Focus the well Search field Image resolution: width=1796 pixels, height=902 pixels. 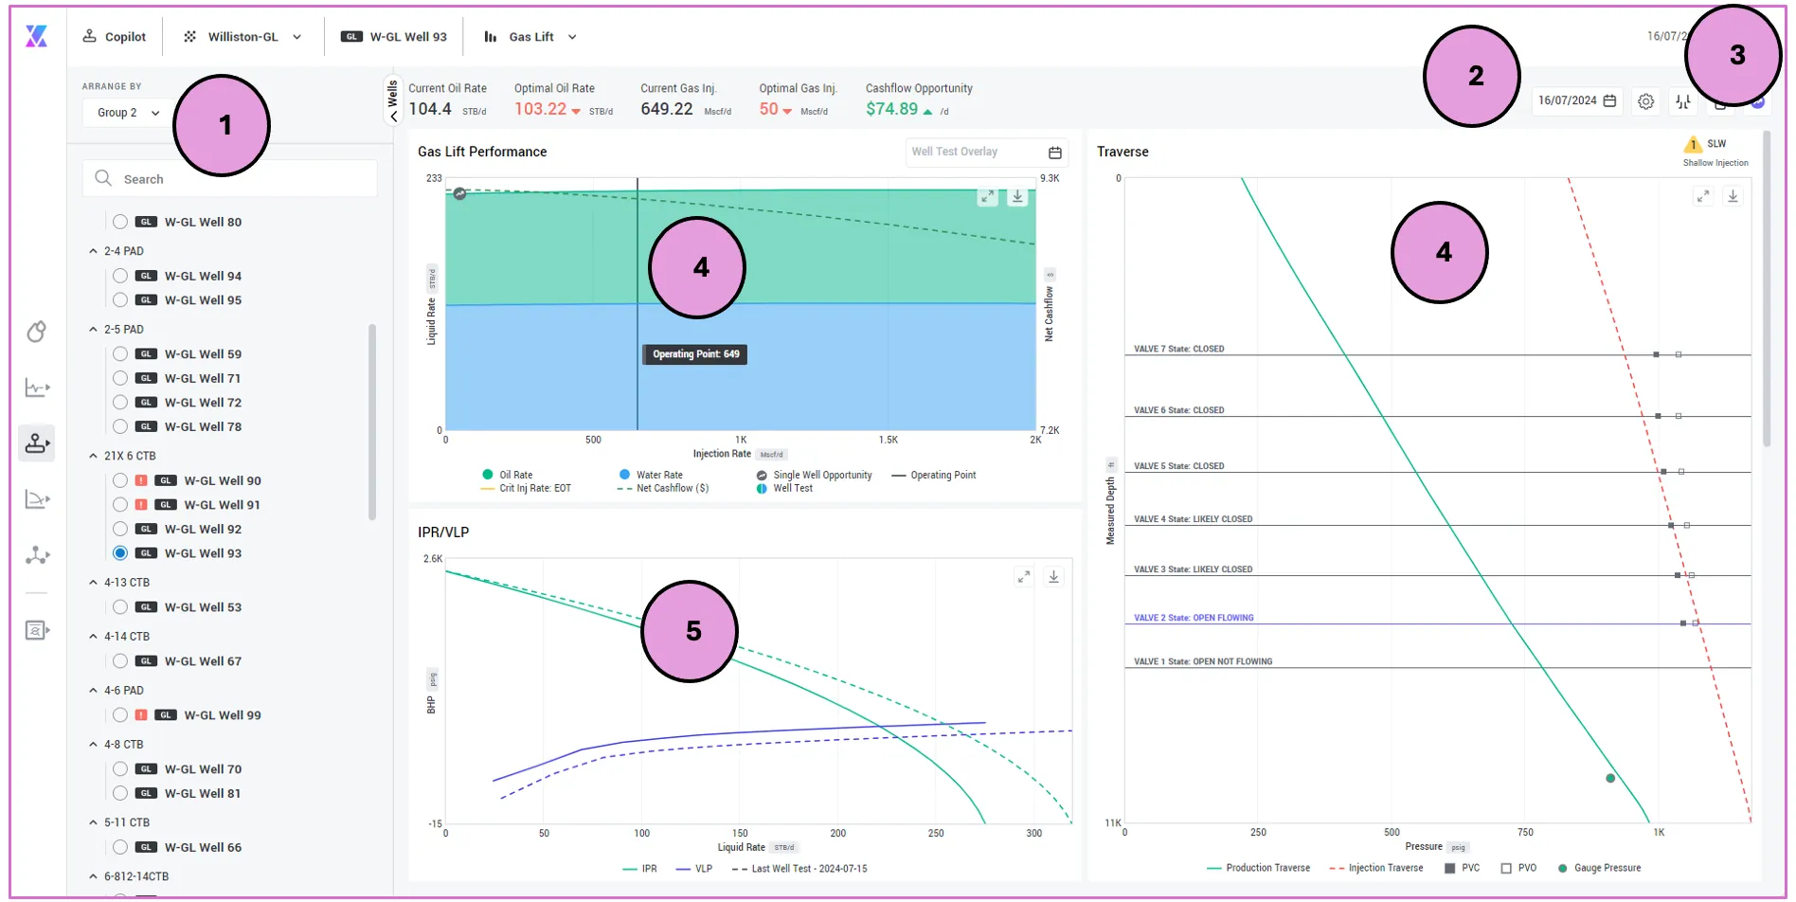coord(230,179)
